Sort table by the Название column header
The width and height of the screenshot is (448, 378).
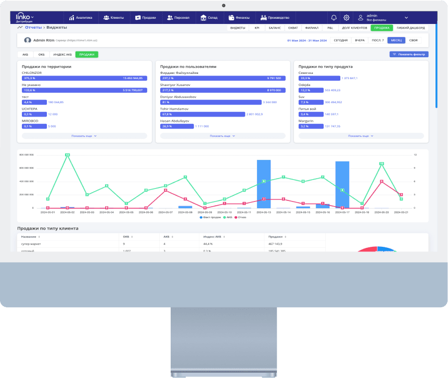[31, 236]
